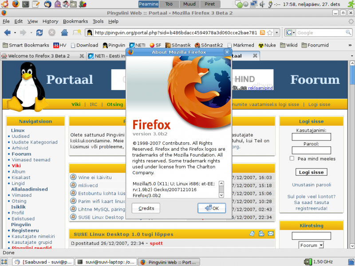Open the back history dropdown arrow
Screen dimensions: 355x266
pyautogui.click(x=15, y=32)
